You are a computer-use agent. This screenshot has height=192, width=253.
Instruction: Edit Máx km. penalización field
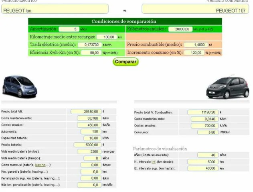point(89,185)
